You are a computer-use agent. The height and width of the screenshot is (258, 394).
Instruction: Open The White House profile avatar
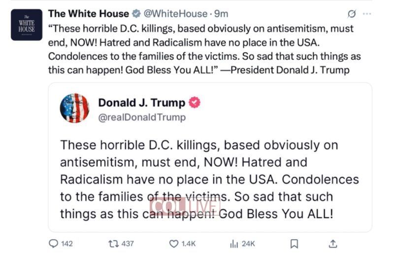(27, 25)
